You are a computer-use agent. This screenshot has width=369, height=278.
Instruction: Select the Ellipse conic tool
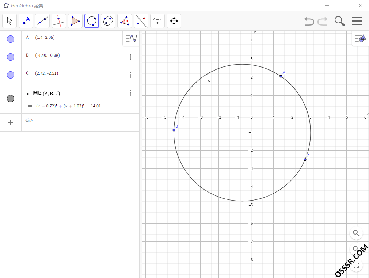(x=108, y=21)
